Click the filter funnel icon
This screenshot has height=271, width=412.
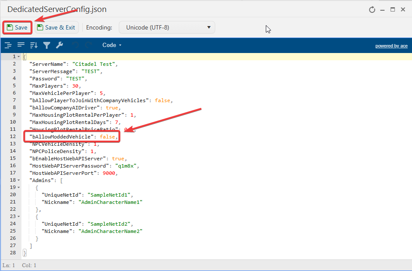point(47,45)
